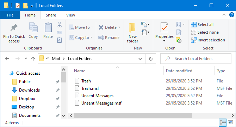
Task: Expand the address bar history dropdown
Action: pos(140,59)
